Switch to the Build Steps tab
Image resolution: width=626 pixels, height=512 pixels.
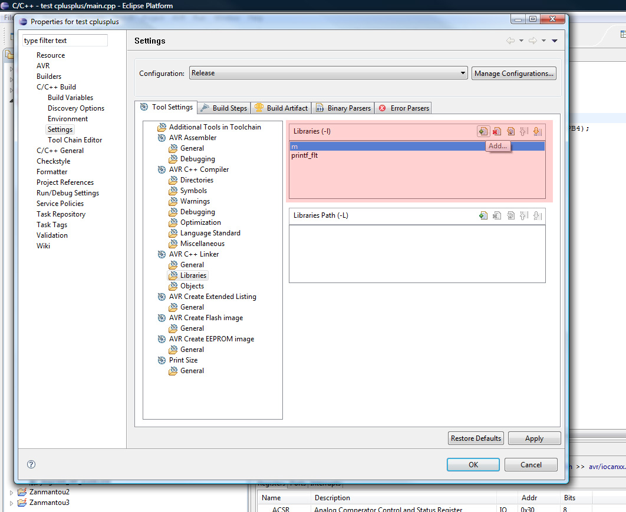coord(224,108)
